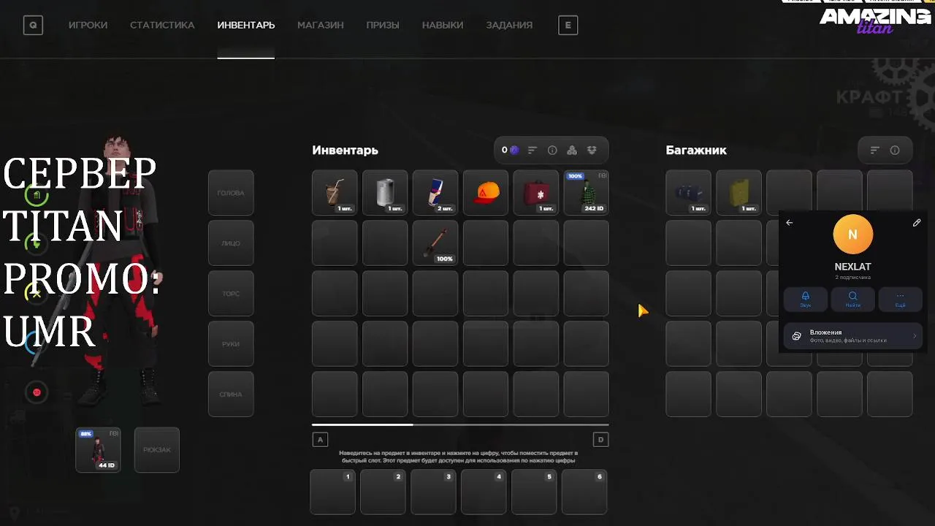This screenshot has height=526, width=935.
Task: Expand the Вложения attachments row
Action: 852,336
